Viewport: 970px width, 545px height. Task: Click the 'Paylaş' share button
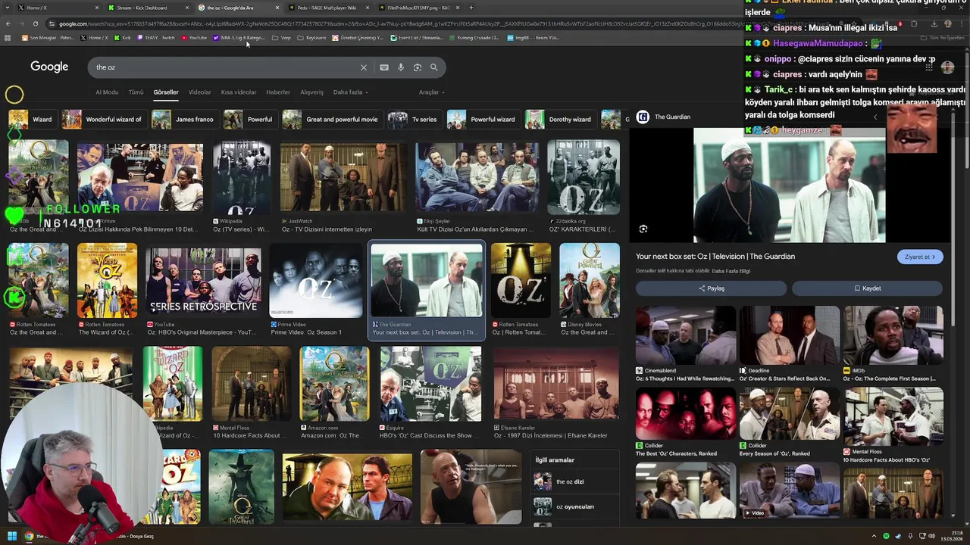point(712,288)
